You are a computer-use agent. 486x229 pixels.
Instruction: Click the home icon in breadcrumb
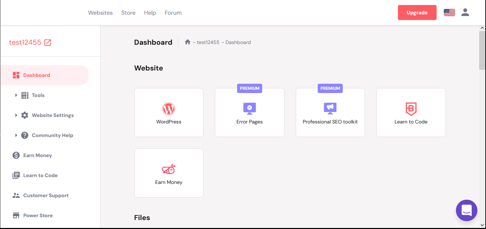pos(187,42)
